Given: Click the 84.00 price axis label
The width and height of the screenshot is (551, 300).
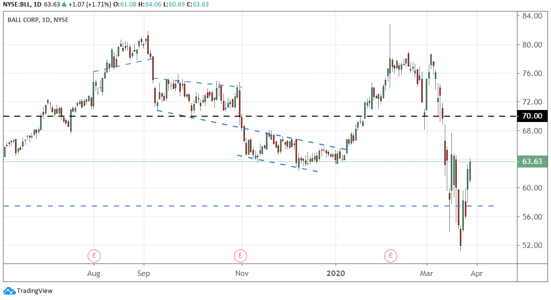Looking at the screenshot, I should (x=532, y=16).
